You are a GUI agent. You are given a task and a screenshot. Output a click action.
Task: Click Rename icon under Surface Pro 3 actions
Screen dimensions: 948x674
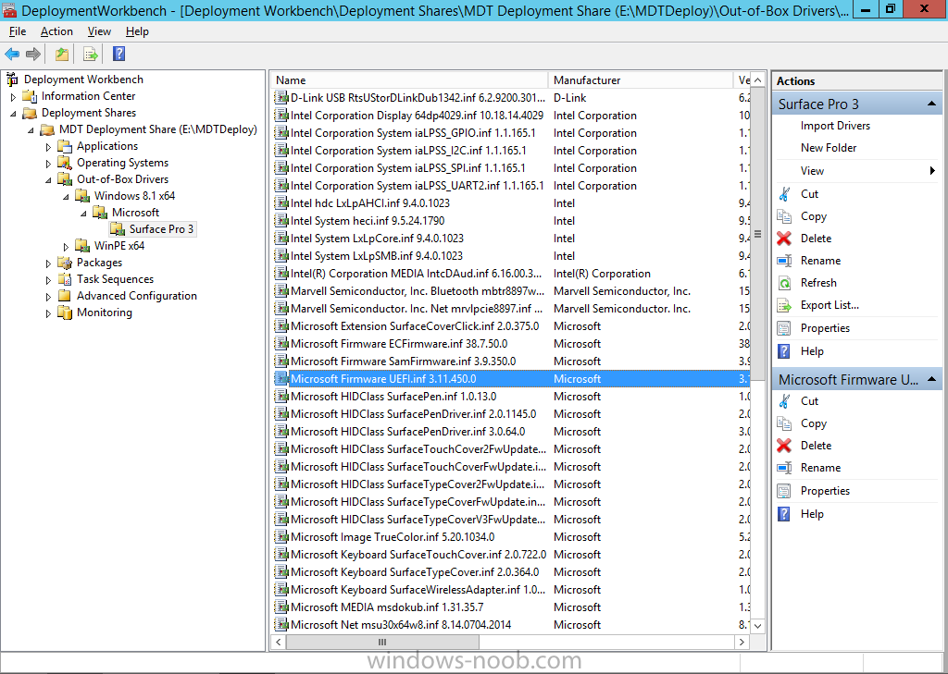point(784,261)
